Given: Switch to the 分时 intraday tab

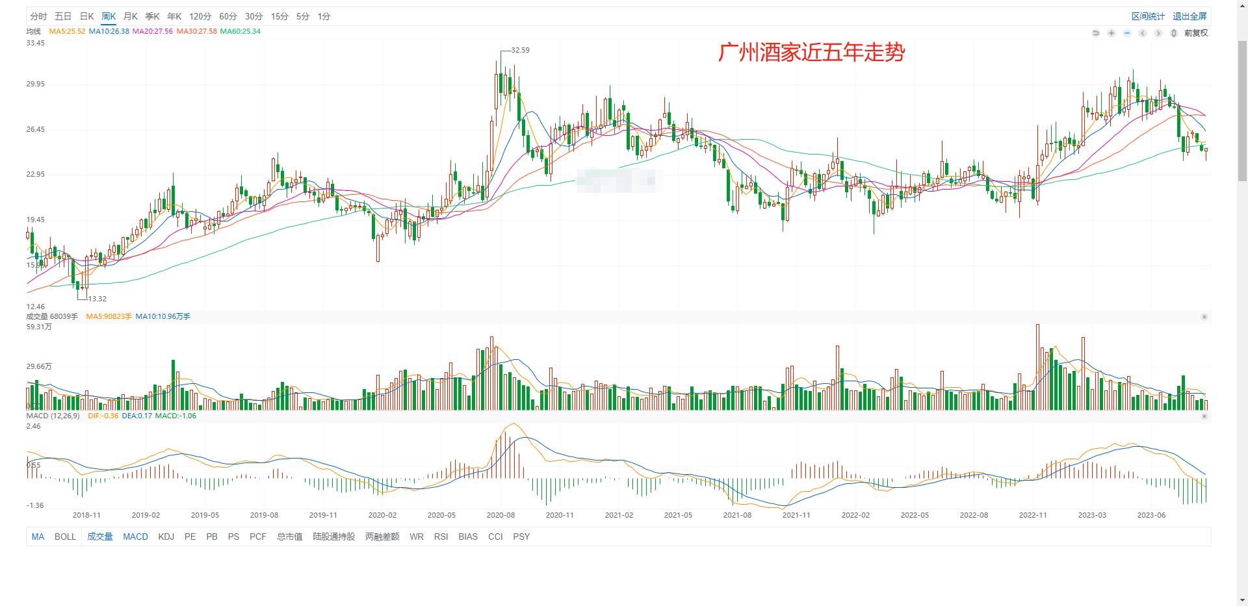Looking at the screenshot, I should click(37, 16).
